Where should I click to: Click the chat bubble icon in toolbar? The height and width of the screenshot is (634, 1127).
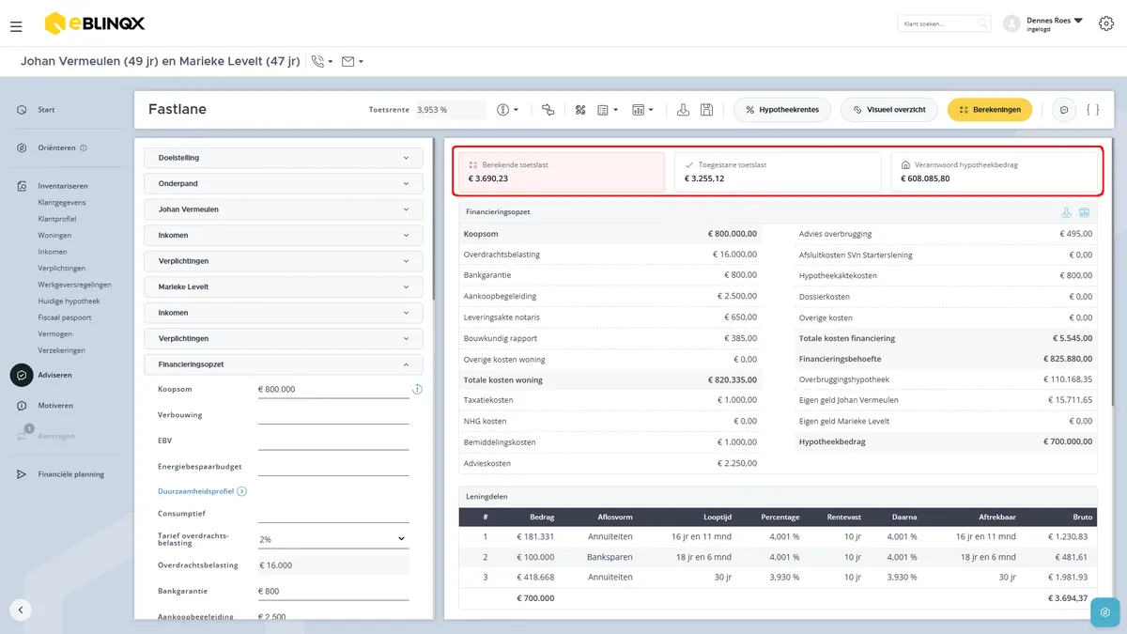pyautogui.click(x=1064, y=110)
